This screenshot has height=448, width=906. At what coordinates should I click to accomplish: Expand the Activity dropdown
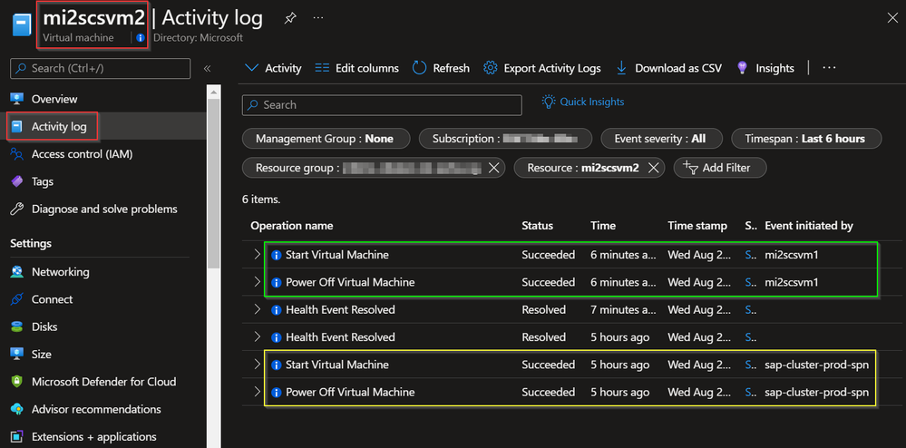[x=273, y=68]
